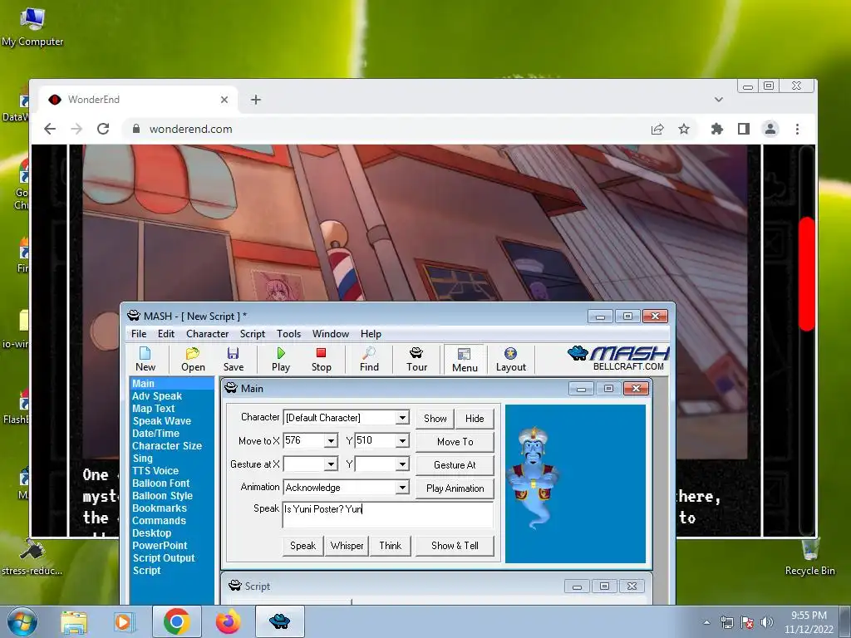
Task: Expand the Character dropdown list
Action: pos(402,418)
